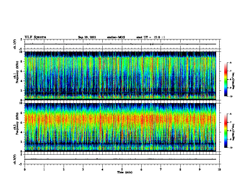This screenshot has width=247, height=190.
Task: Click time axis tick label '3'
Action: (83, 170)
